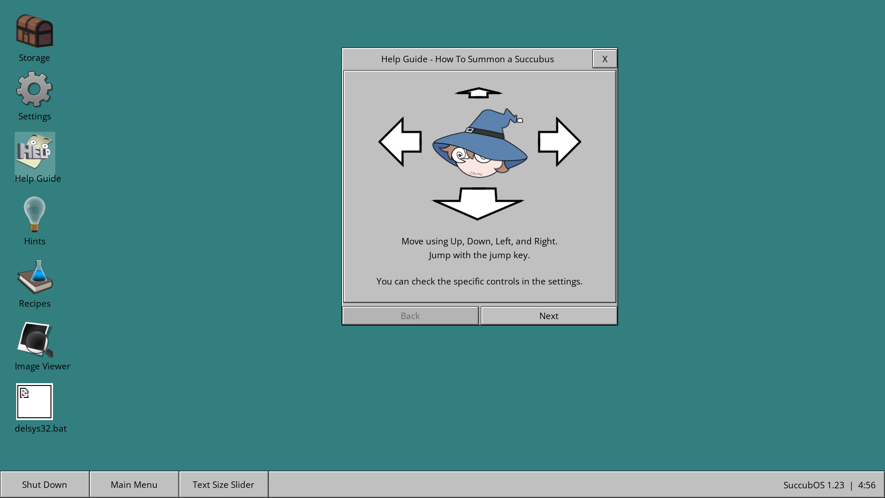The height and width of the screenshot is (498, 885).
Task: Open the delsys32.bat file icon
Action: point(35,402)
